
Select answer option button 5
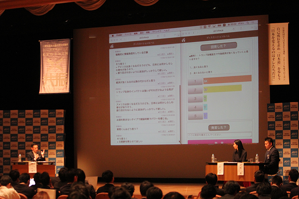(195, 116)
